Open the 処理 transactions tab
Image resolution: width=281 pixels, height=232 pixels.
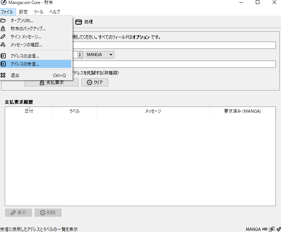tap(84, 22)
